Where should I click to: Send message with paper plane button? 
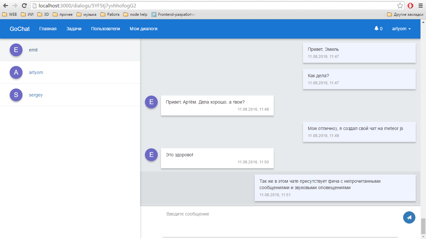pyautogui.click(x=409, y=217)
